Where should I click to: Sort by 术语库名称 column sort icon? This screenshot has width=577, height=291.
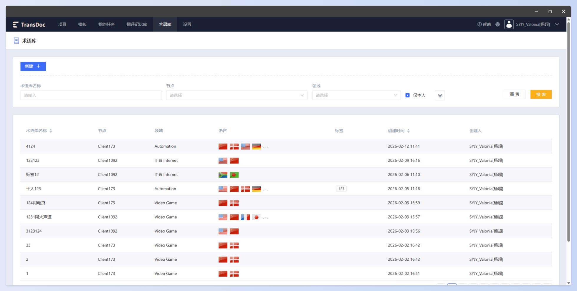[51, 131]
